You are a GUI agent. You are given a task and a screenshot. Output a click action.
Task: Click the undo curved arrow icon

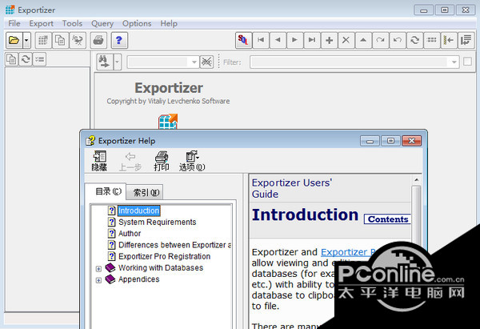click(398, 40)
